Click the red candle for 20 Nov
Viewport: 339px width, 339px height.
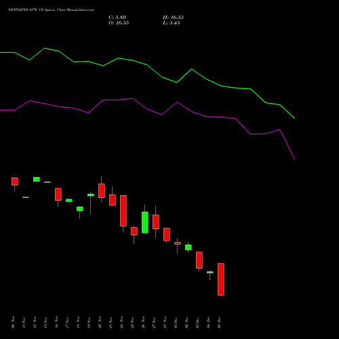(x=102, y=191)
